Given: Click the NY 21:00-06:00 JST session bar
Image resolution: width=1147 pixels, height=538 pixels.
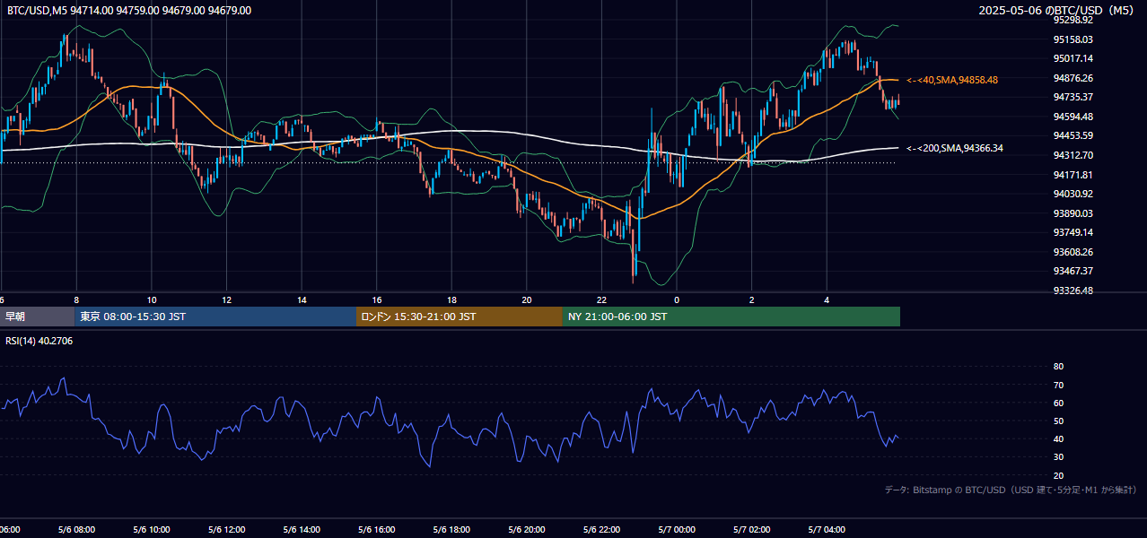Looking at the screenshot, I should tap(731, 317).
